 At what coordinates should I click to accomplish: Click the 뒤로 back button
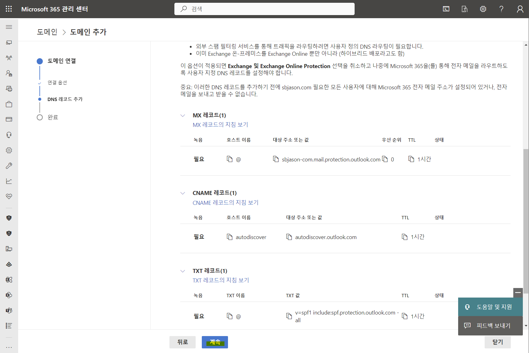point(182,342)
